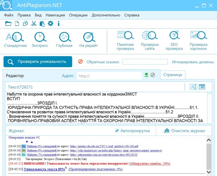Viewport: 217px width, 176px height.
Task: Click Обнаружено ошибок: 29% link
Action: point(150,164)
